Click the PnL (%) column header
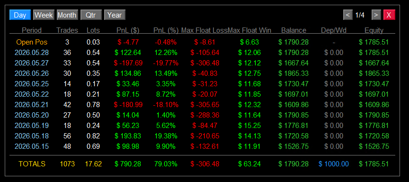Viewport: 409px width, 182px height. [166, 30]
